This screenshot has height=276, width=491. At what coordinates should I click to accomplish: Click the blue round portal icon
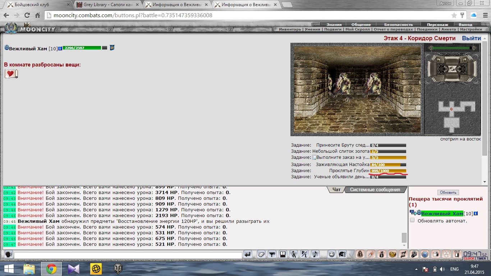425,254
